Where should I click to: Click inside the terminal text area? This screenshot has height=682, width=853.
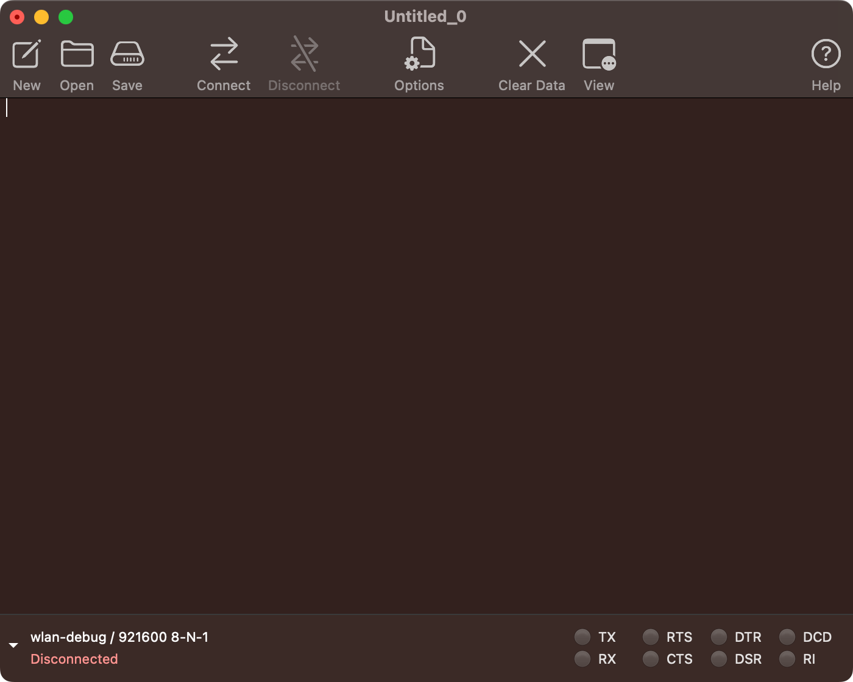point(426,356)
